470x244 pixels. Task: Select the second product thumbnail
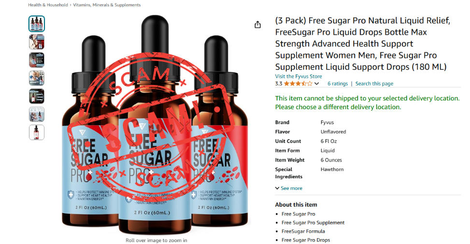tap(37, 42)
